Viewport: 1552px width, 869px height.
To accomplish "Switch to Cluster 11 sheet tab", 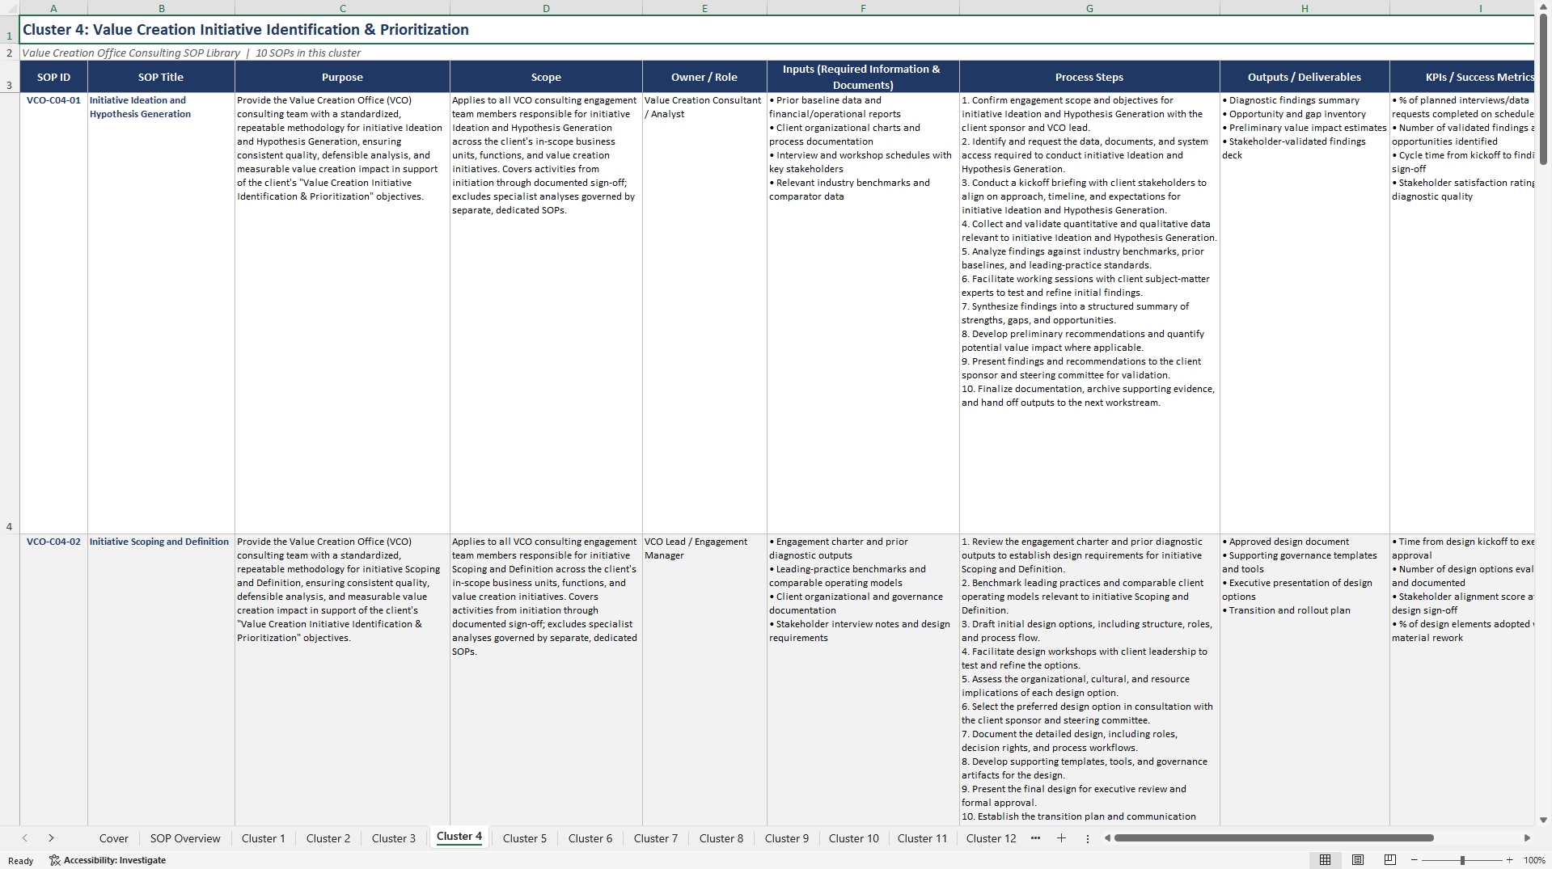I will (922, 838).
